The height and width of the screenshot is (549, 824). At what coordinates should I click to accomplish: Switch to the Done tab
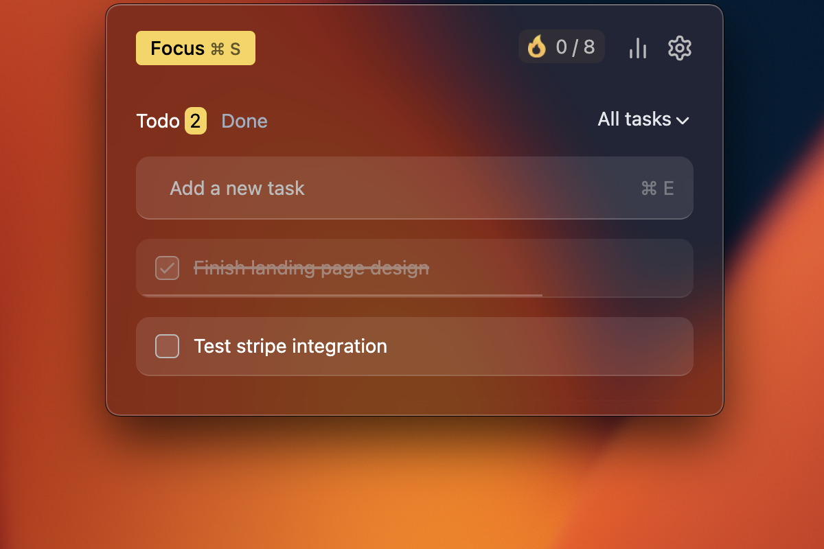pyautogui.click(x=244, y=121)
